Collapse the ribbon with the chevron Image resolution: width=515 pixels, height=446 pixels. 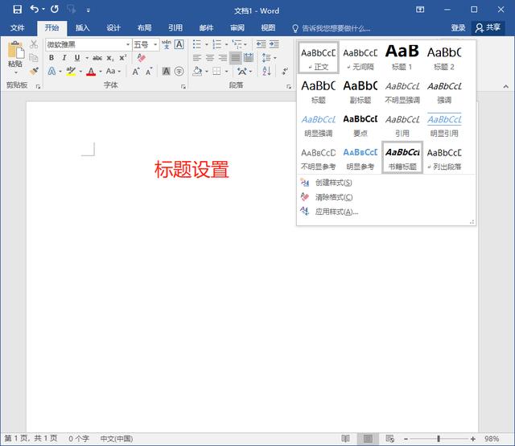point(506,86)
